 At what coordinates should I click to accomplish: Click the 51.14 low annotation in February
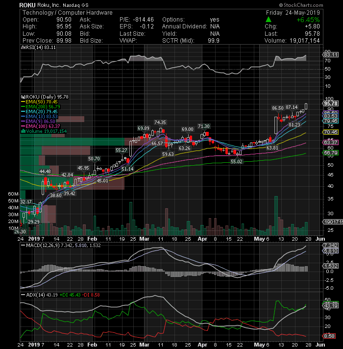click(127, 169)
